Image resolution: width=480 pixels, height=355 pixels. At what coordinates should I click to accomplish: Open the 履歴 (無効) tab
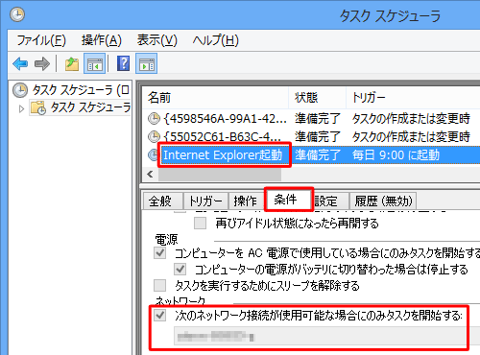click(x=383, y=201)
